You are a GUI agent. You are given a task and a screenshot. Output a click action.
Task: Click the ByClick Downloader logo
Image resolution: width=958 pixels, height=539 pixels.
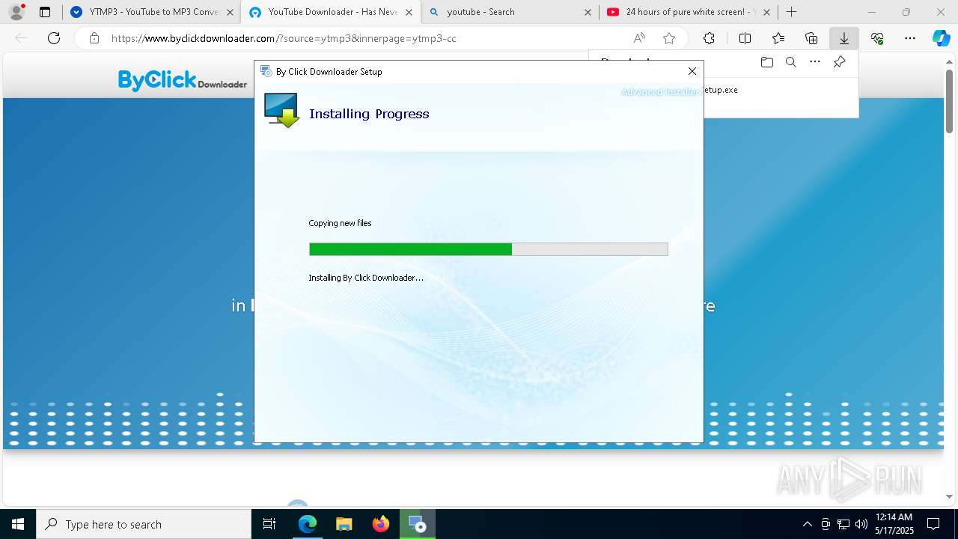pos(183,80)
